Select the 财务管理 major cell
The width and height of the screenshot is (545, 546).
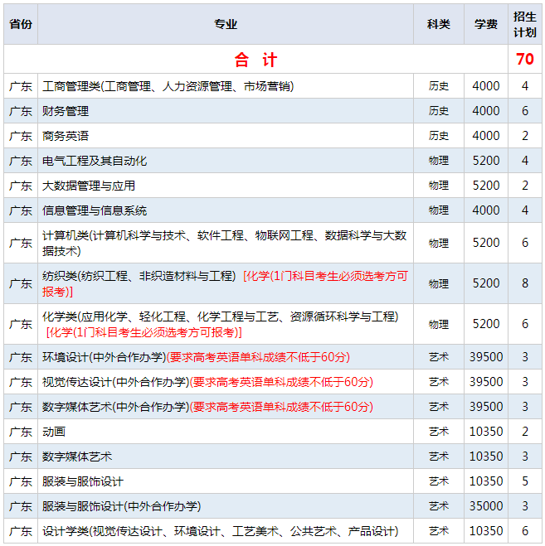(226, 111)
